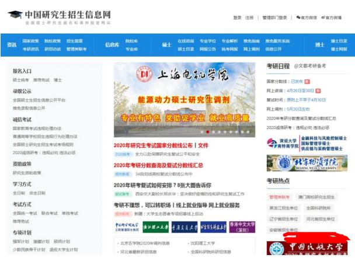Click 单独考试 under 考试方式
This screenshot has width=355, height=258.
pos(70,213)
